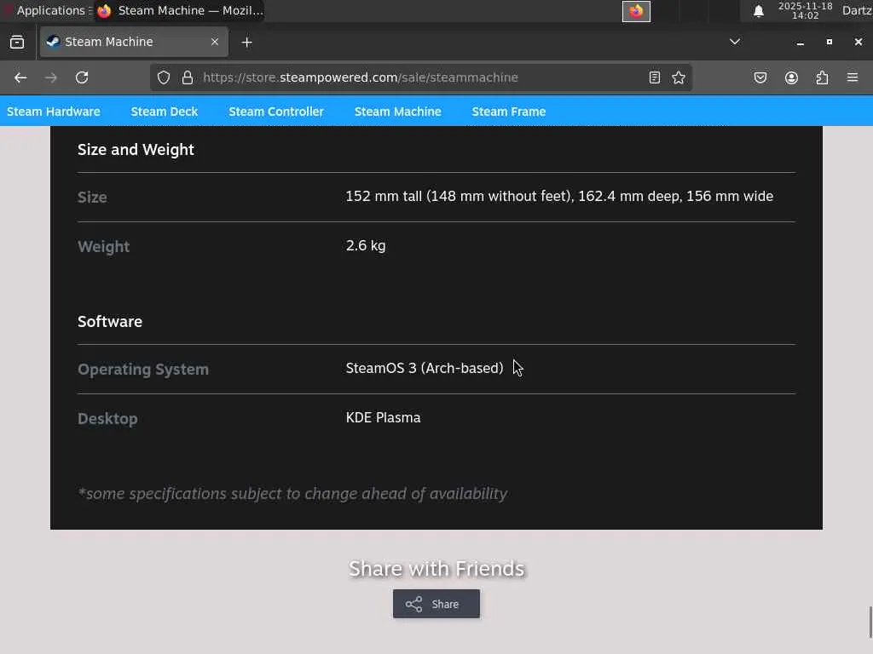Open a new tab with plus button

tap(246, 43)
